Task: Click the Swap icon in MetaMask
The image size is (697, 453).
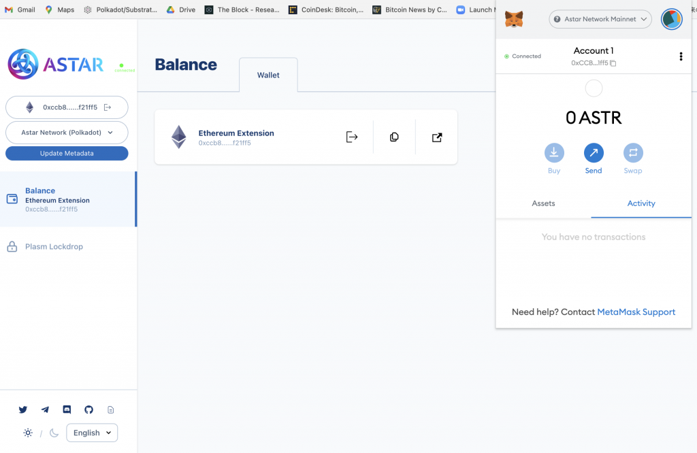Action: pos(633,152)
